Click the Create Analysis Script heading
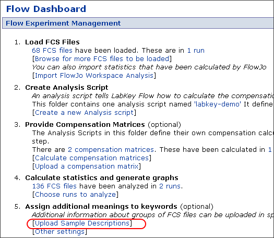Screen dimensions: 274x238 click(x=67, y=88)
